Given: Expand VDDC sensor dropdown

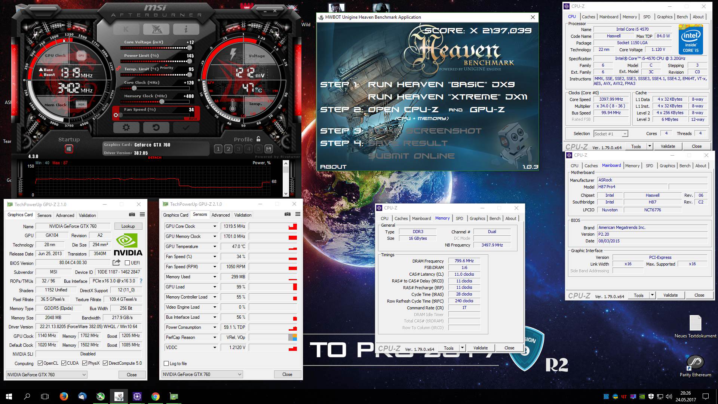Looking at the screenshot, I should click(215, 348).
